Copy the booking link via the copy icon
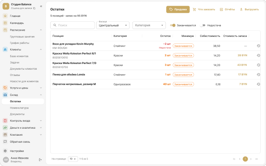Image resolution: width=266 pixels, height=166 pixels. 34,8
